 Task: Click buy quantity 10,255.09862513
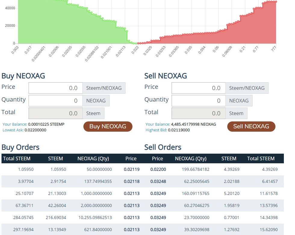click(x=95, y=218)
